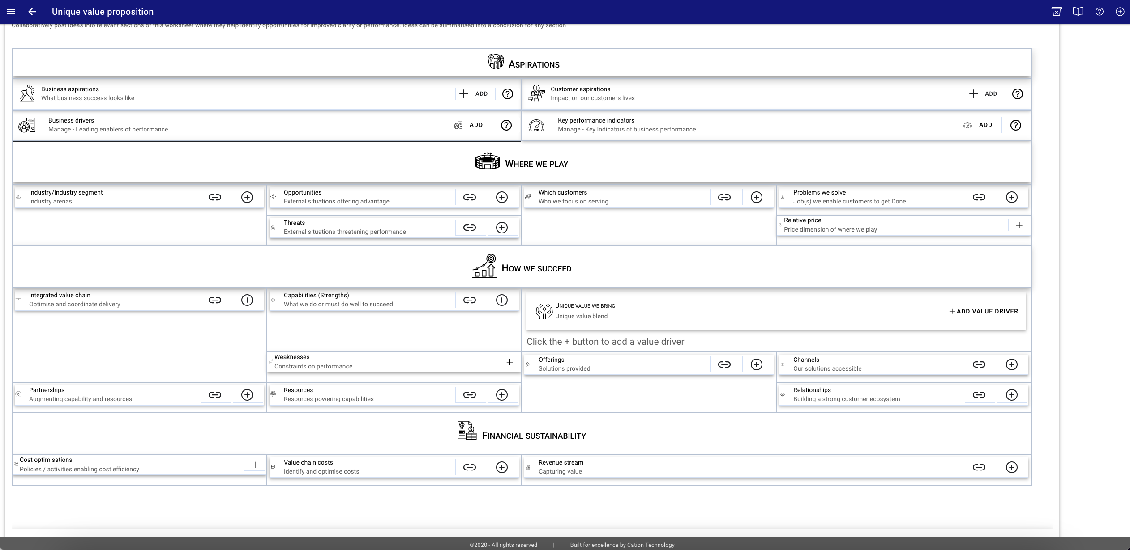Screen dimensions: 1130x550
Task: Click the link icon for Which customers
Action: point(724,197)
